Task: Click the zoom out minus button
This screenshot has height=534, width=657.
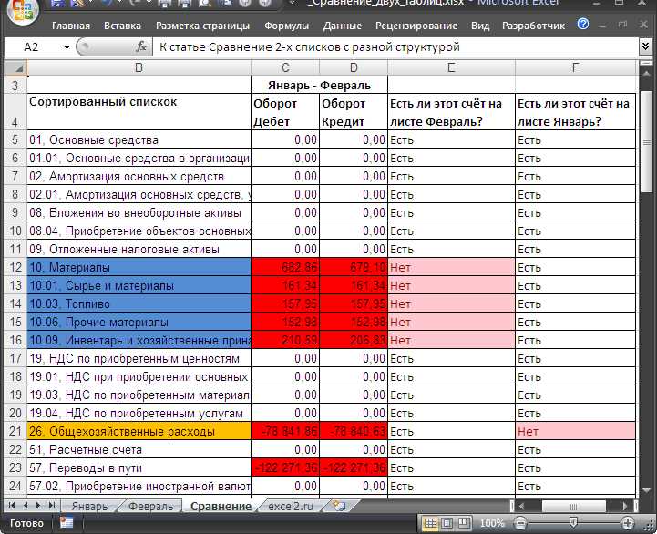Action: pyautogui.click(x=520, y=523)
